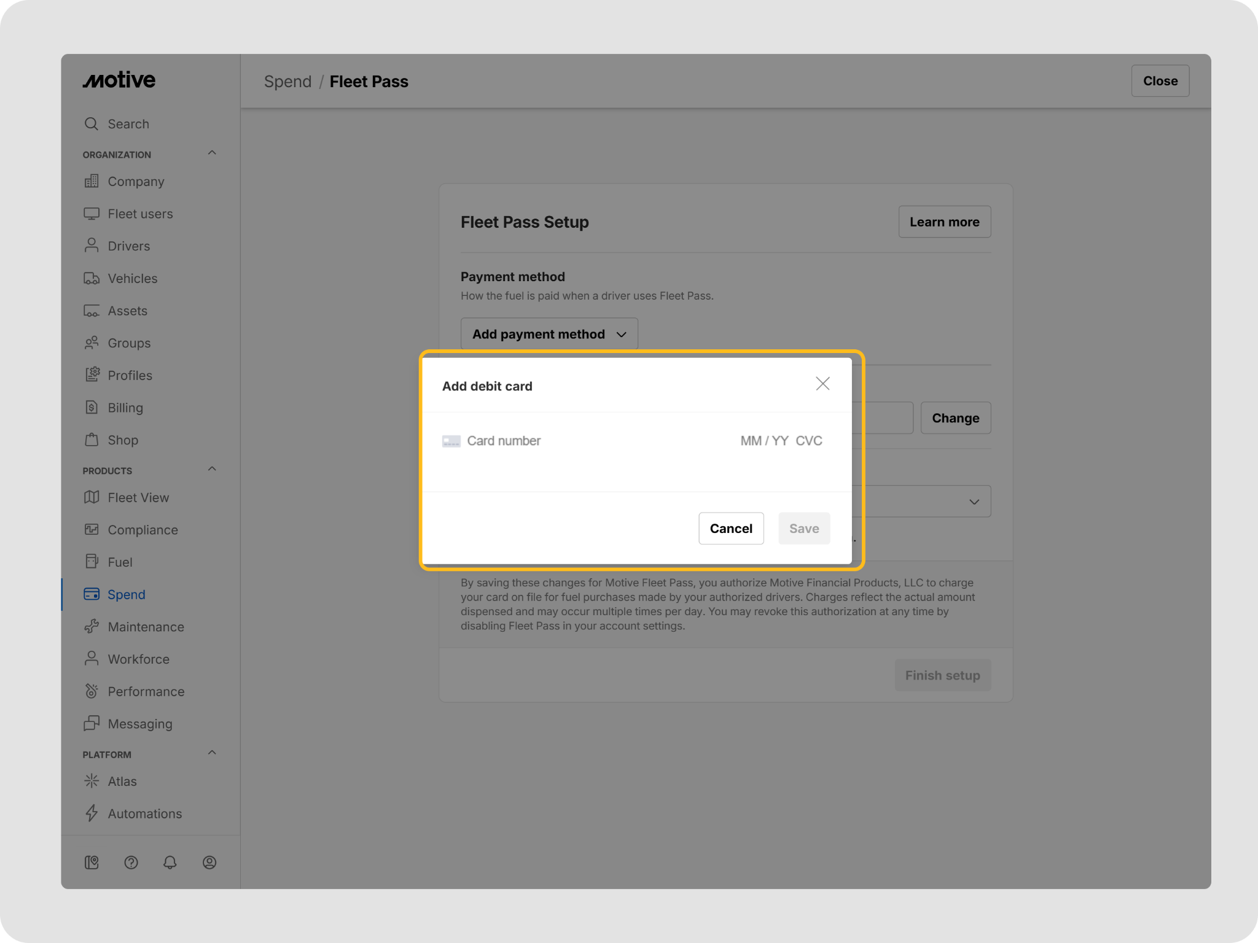Click the Performance medal icon
This screenshot has height=943, width=1258.
pyautogui.click(x=92, y=691)
